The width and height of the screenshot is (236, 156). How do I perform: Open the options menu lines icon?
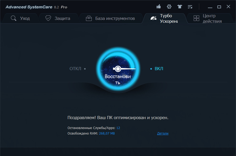coord(190,7)
